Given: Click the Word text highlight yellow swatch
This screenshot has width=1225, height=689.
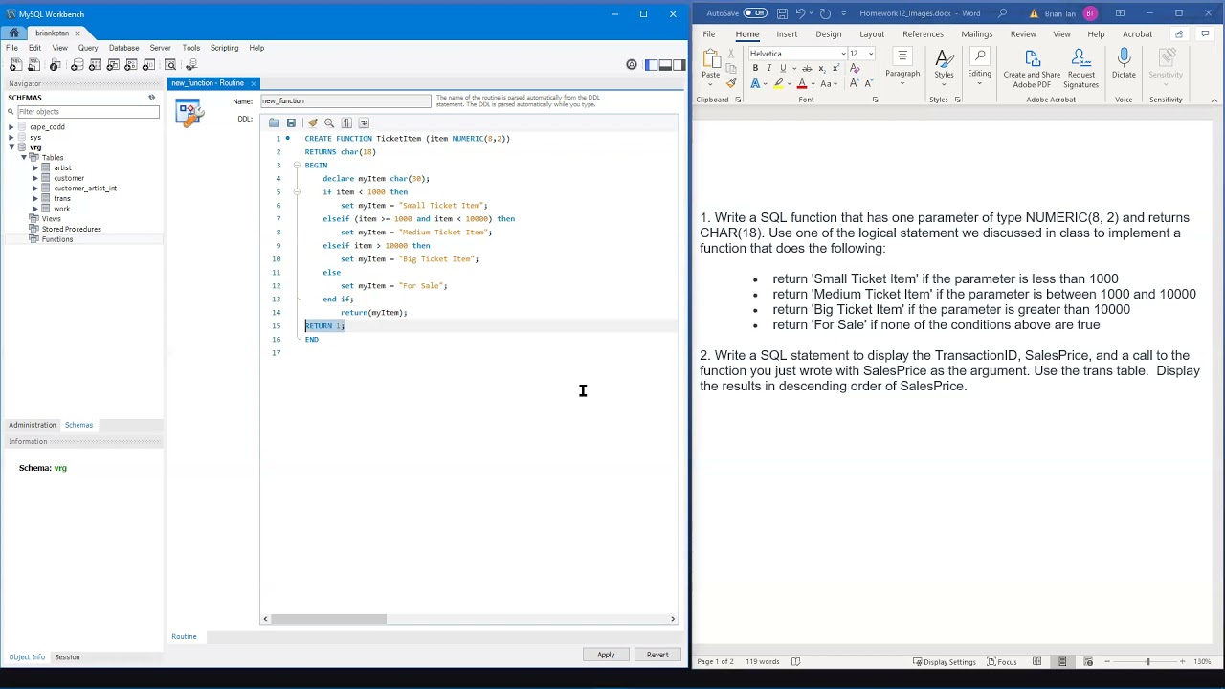Looking at the screenshot, I should (x=778, y=84).
